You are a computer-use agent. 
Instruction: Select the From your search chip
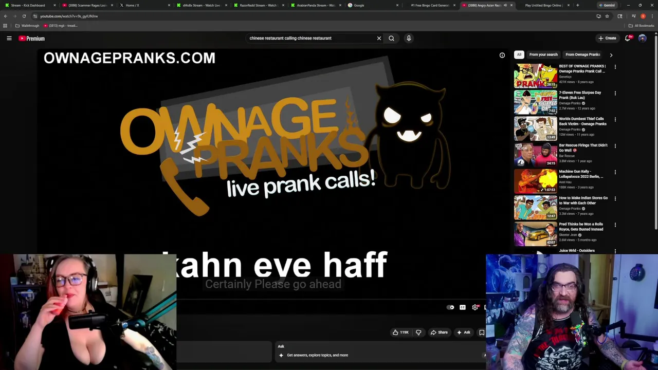[543, 54]
